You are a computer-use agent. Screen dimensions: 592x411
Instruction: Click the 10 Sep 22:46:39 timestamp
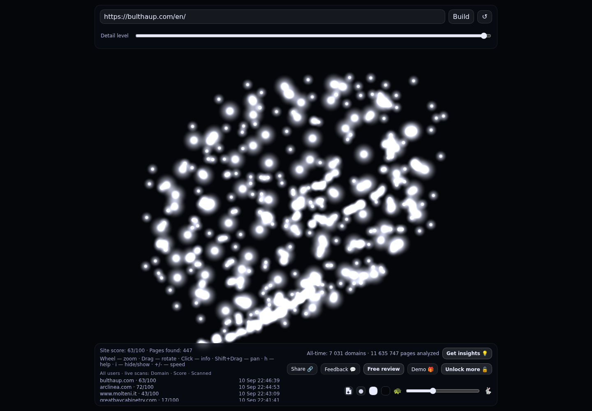259,381
